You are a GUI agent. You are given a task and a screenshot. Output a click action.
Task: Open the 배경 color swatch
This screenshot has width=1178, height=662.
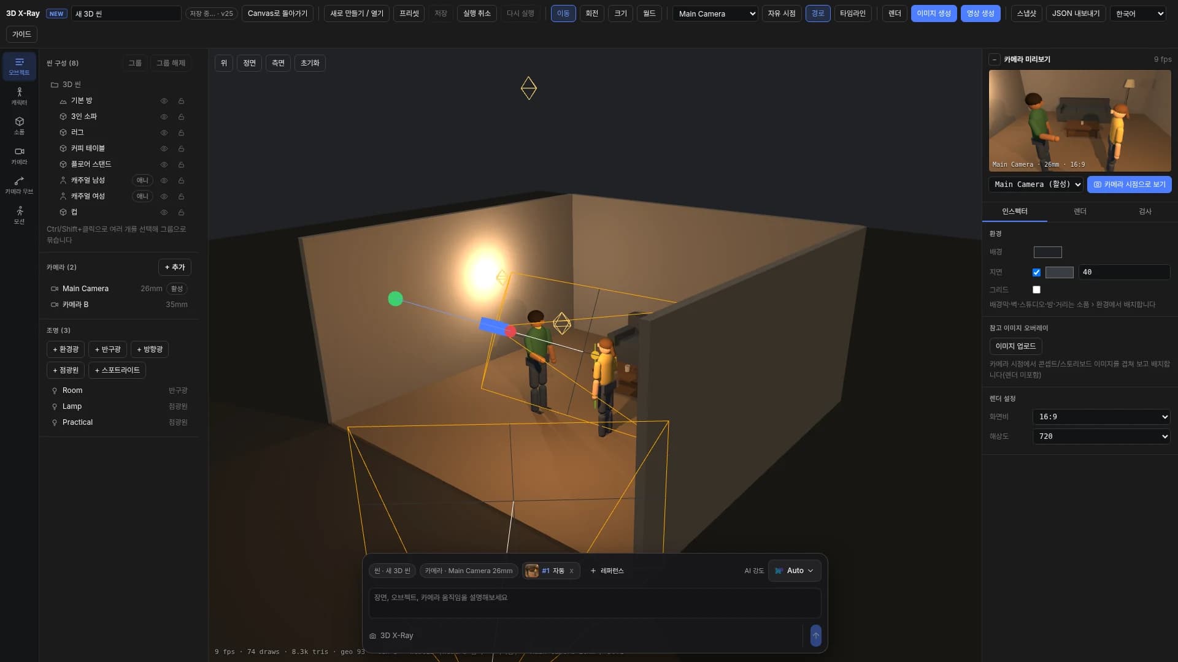click(x=1047, y=252)
